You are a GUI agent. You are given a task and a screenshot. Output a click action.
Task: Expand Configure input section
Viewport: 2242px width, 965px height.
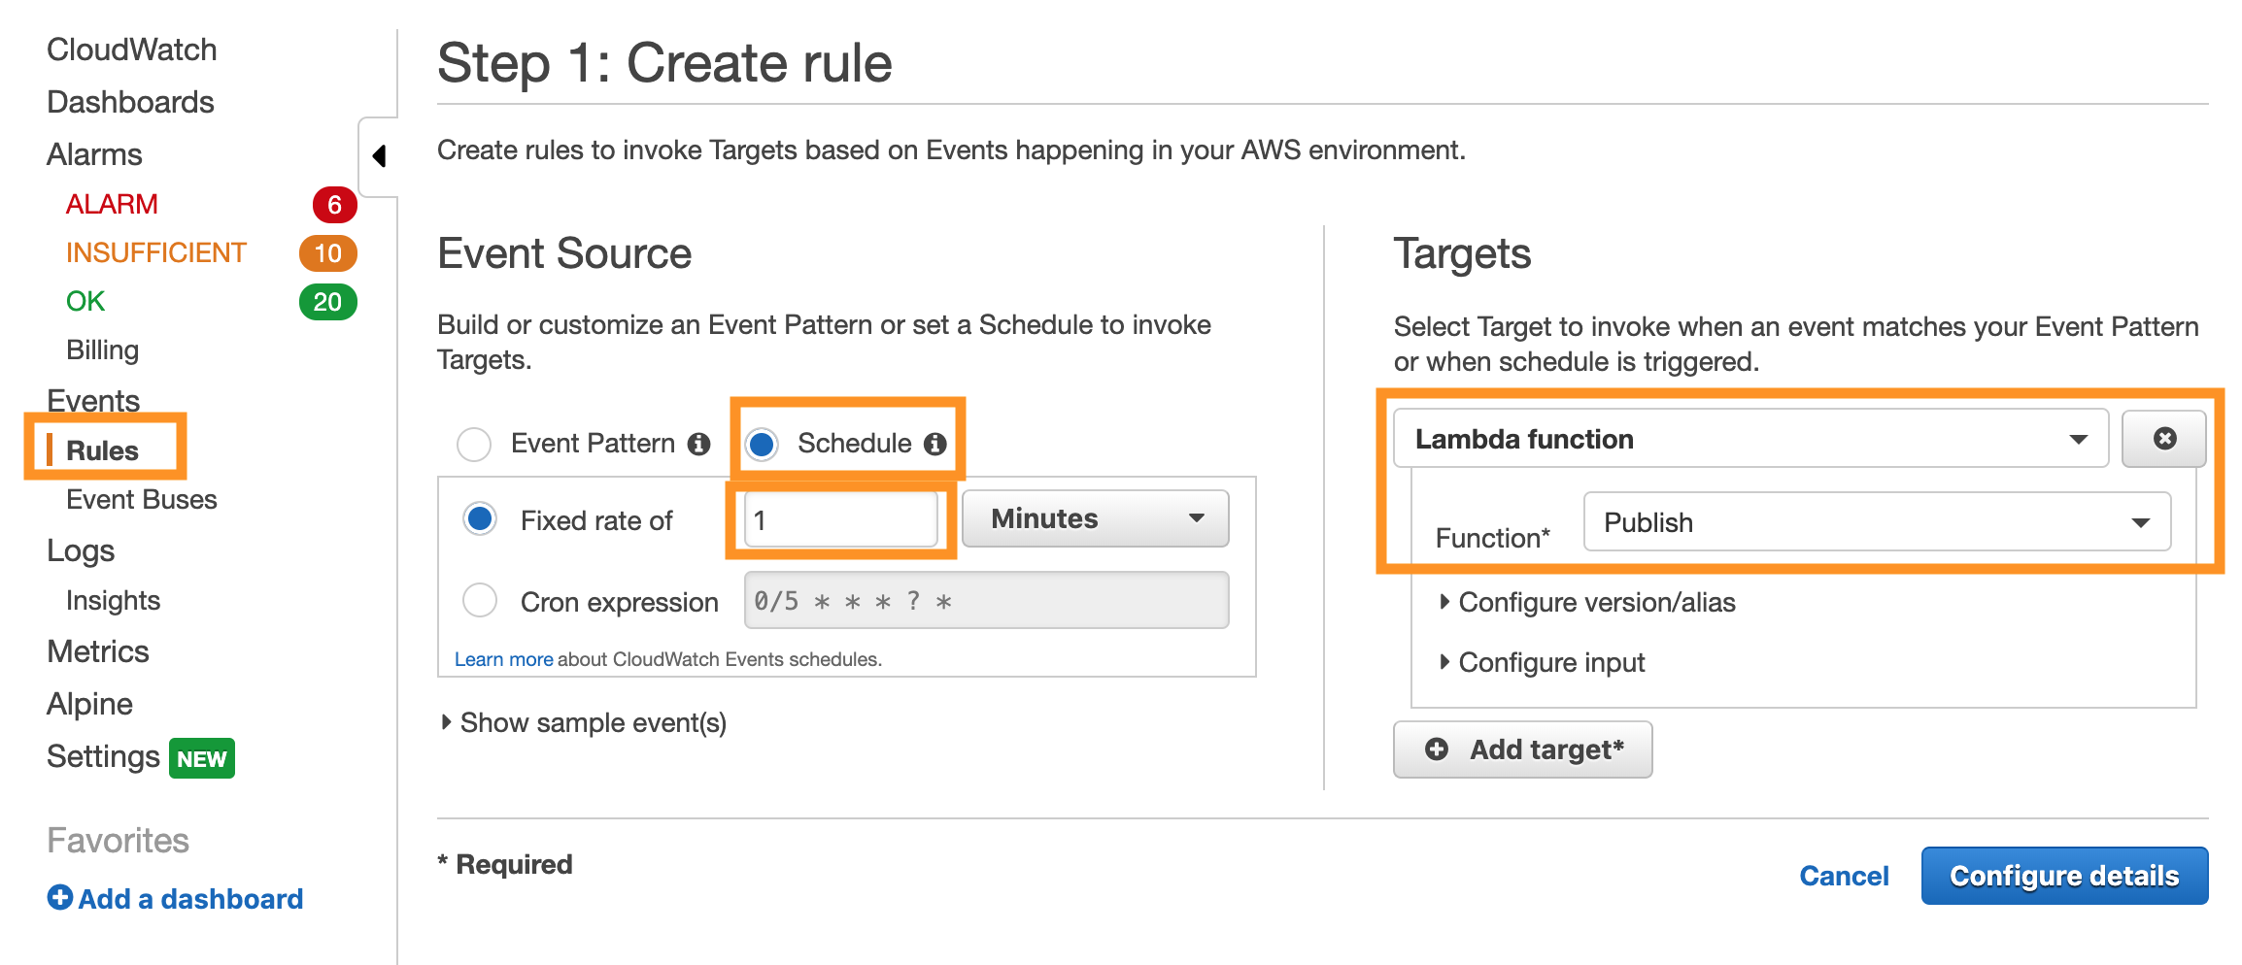tap(1543, 662)
